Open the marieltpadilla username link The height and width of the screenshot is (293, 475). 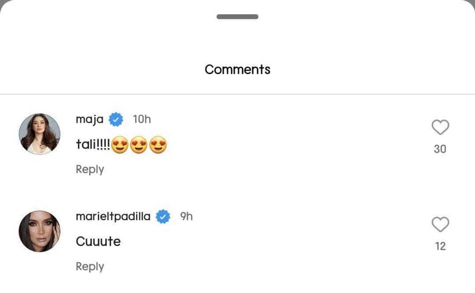113,217
